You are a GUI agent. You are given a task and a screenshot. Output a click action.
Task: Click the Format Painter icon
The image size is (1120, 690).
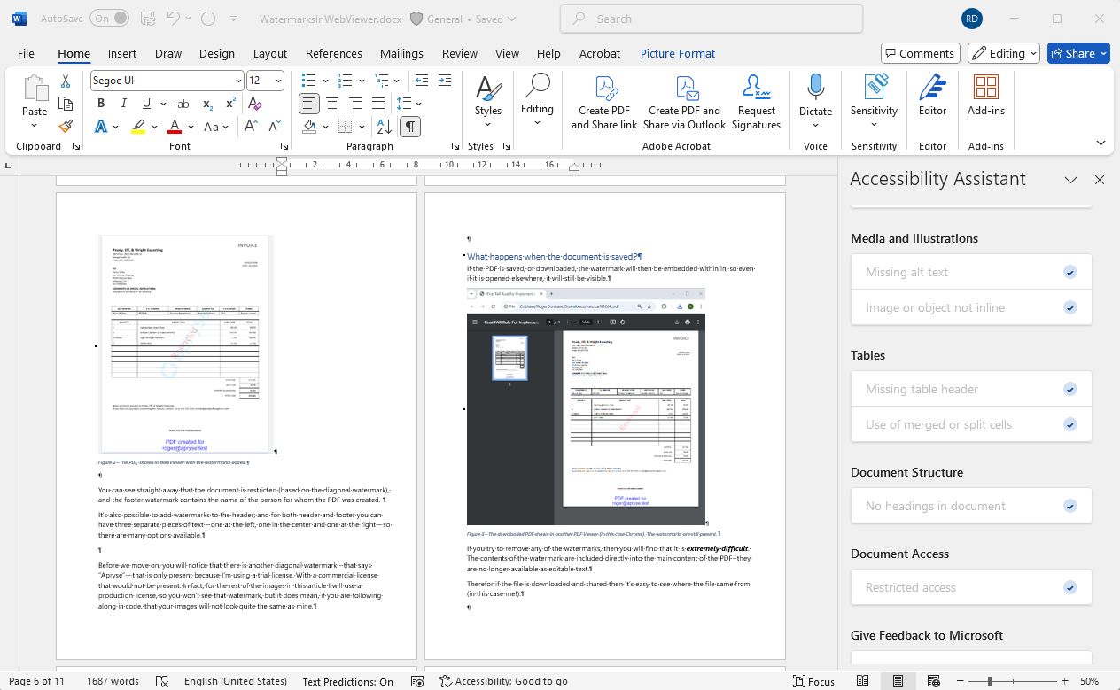coord(66,127)
